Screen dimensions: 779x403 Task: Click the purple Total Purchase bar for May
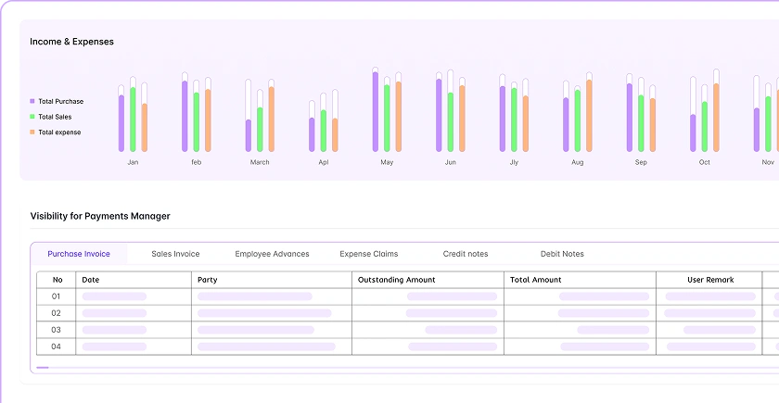375,112
